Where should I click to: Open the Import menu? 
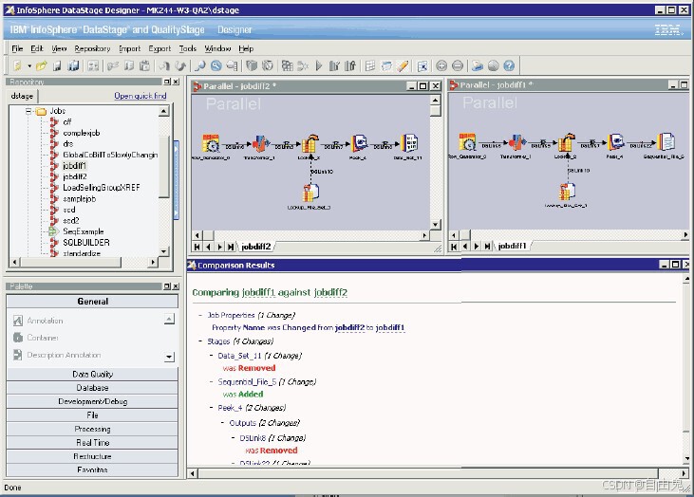[x=130, y=48]
